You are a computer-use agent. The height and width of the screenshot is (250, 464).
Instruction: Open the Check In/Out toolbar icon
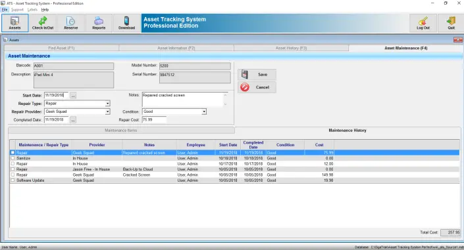(x=43, y=23)
